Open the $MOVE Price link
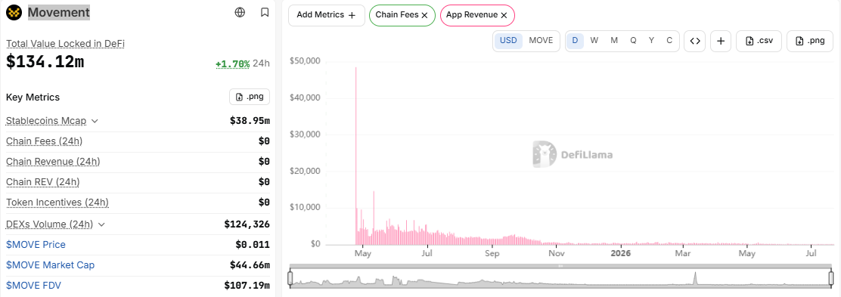 coord(36,244)
